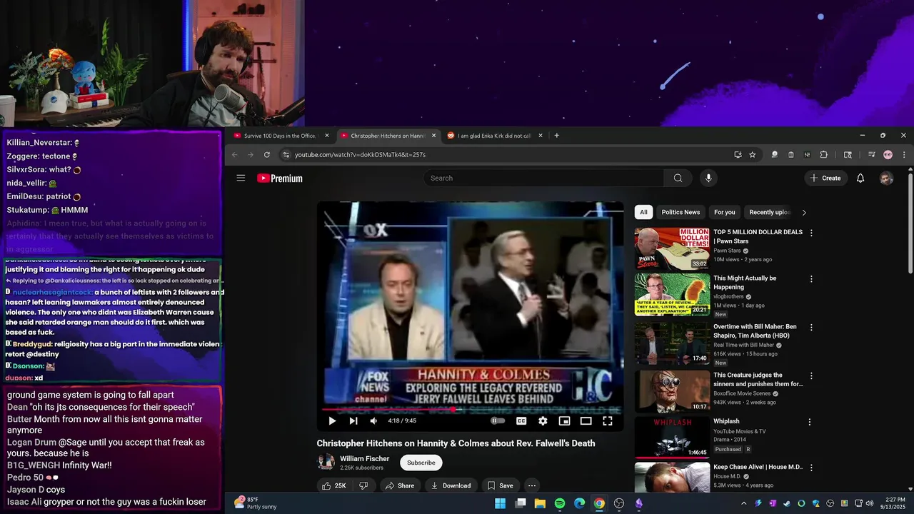Enter fullscreen mode in player
Image resolution: width=914 pixels, height=514 pixels.
click(608, 421)
